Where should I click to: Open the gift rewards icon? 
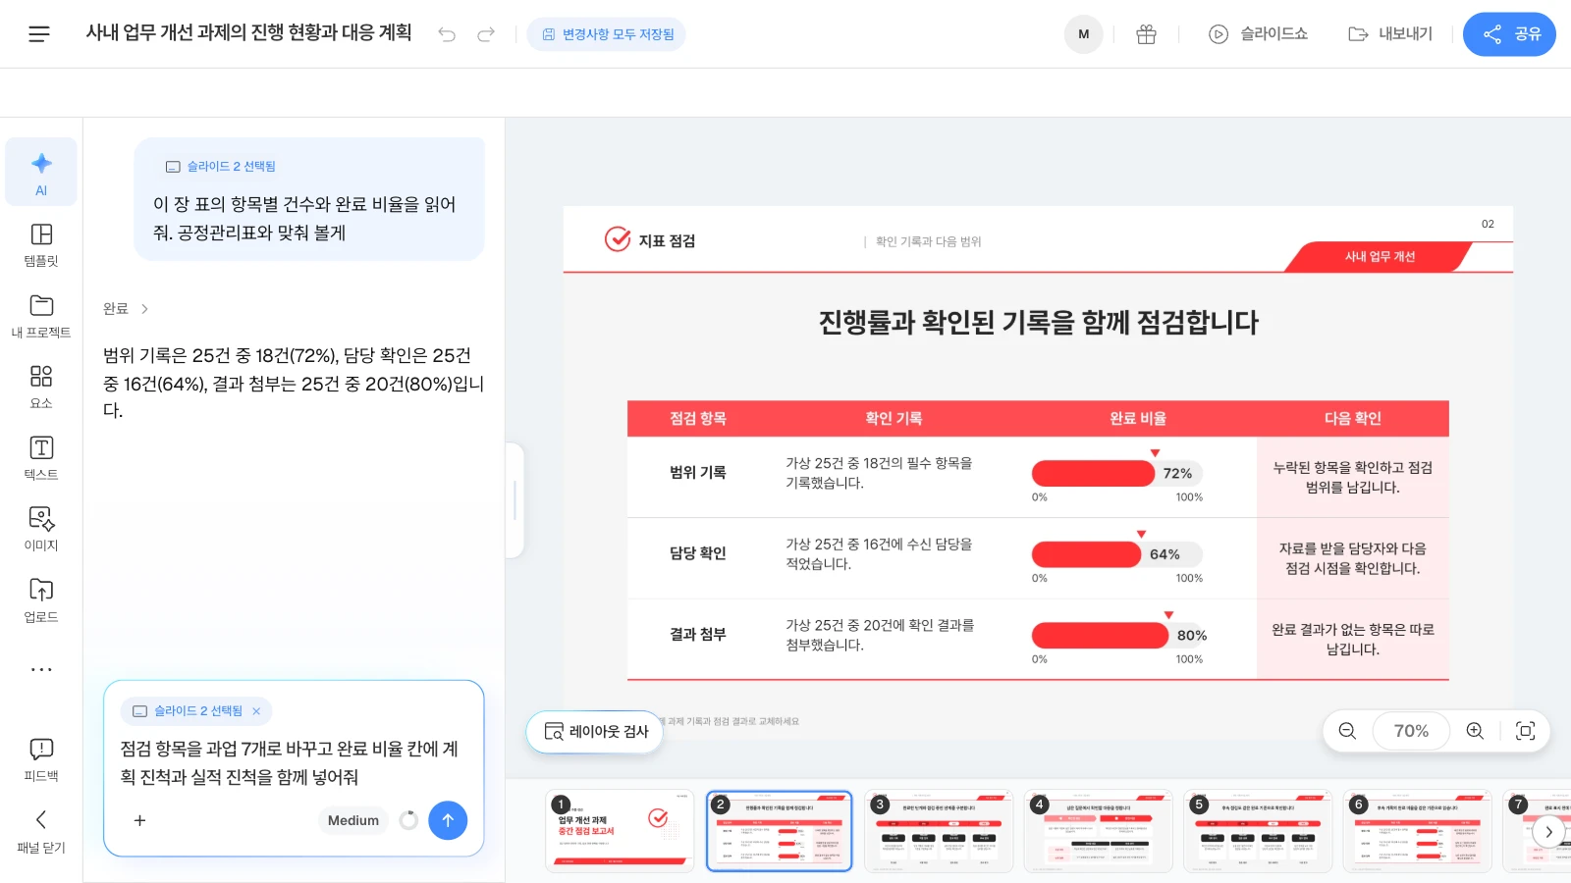(1146, 34)
